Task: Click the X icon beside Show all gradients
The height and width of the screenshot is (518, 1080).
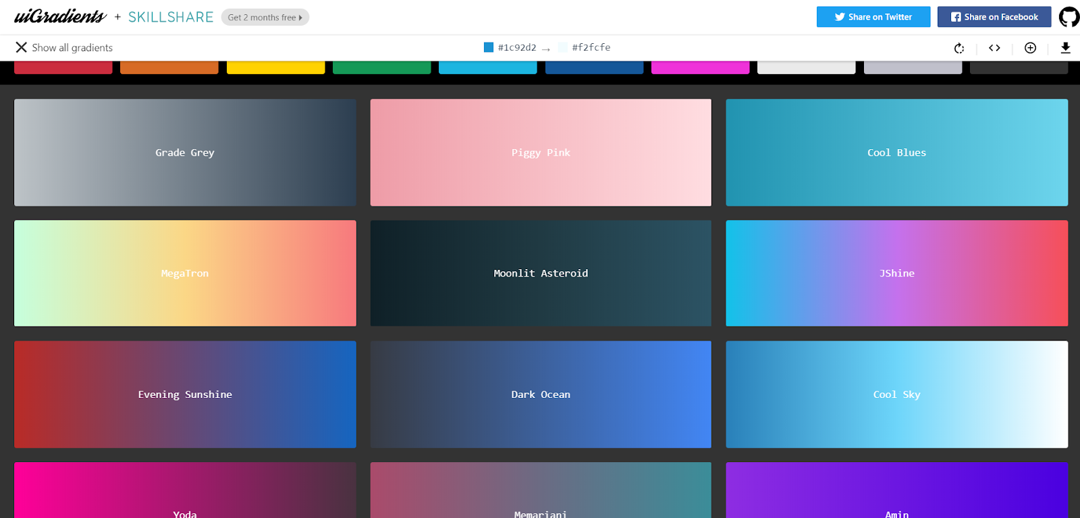Action: 22,47
